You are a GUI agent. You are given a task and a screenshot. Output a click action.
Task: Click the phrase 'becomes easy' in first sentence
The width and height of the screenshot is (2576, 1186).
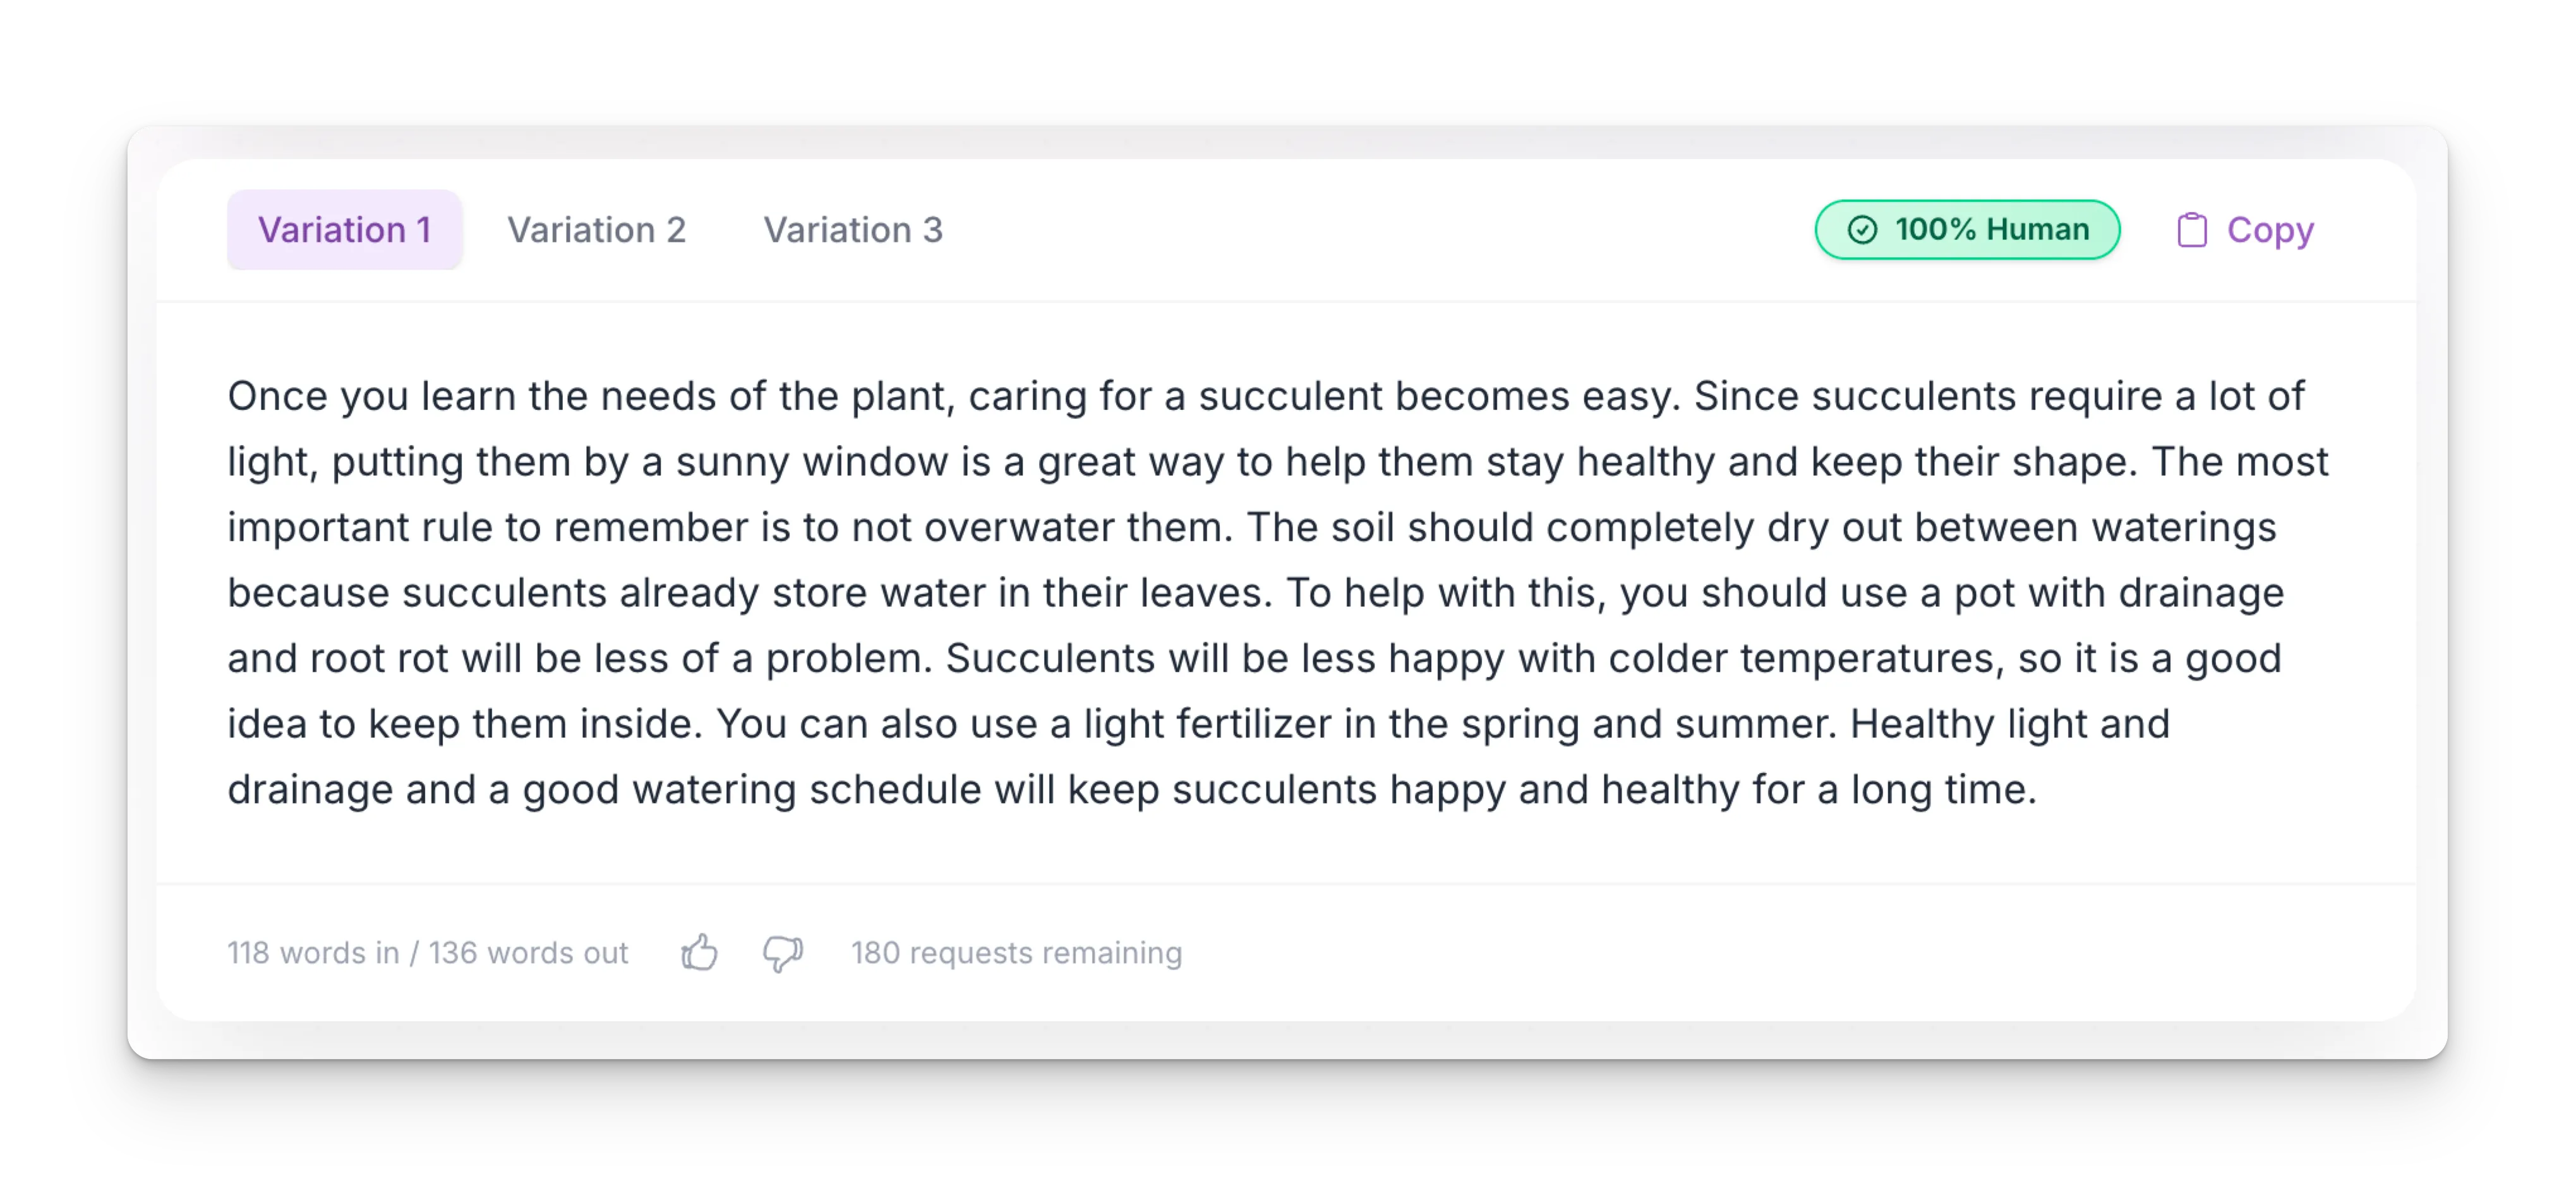[x=1532, y=396]
